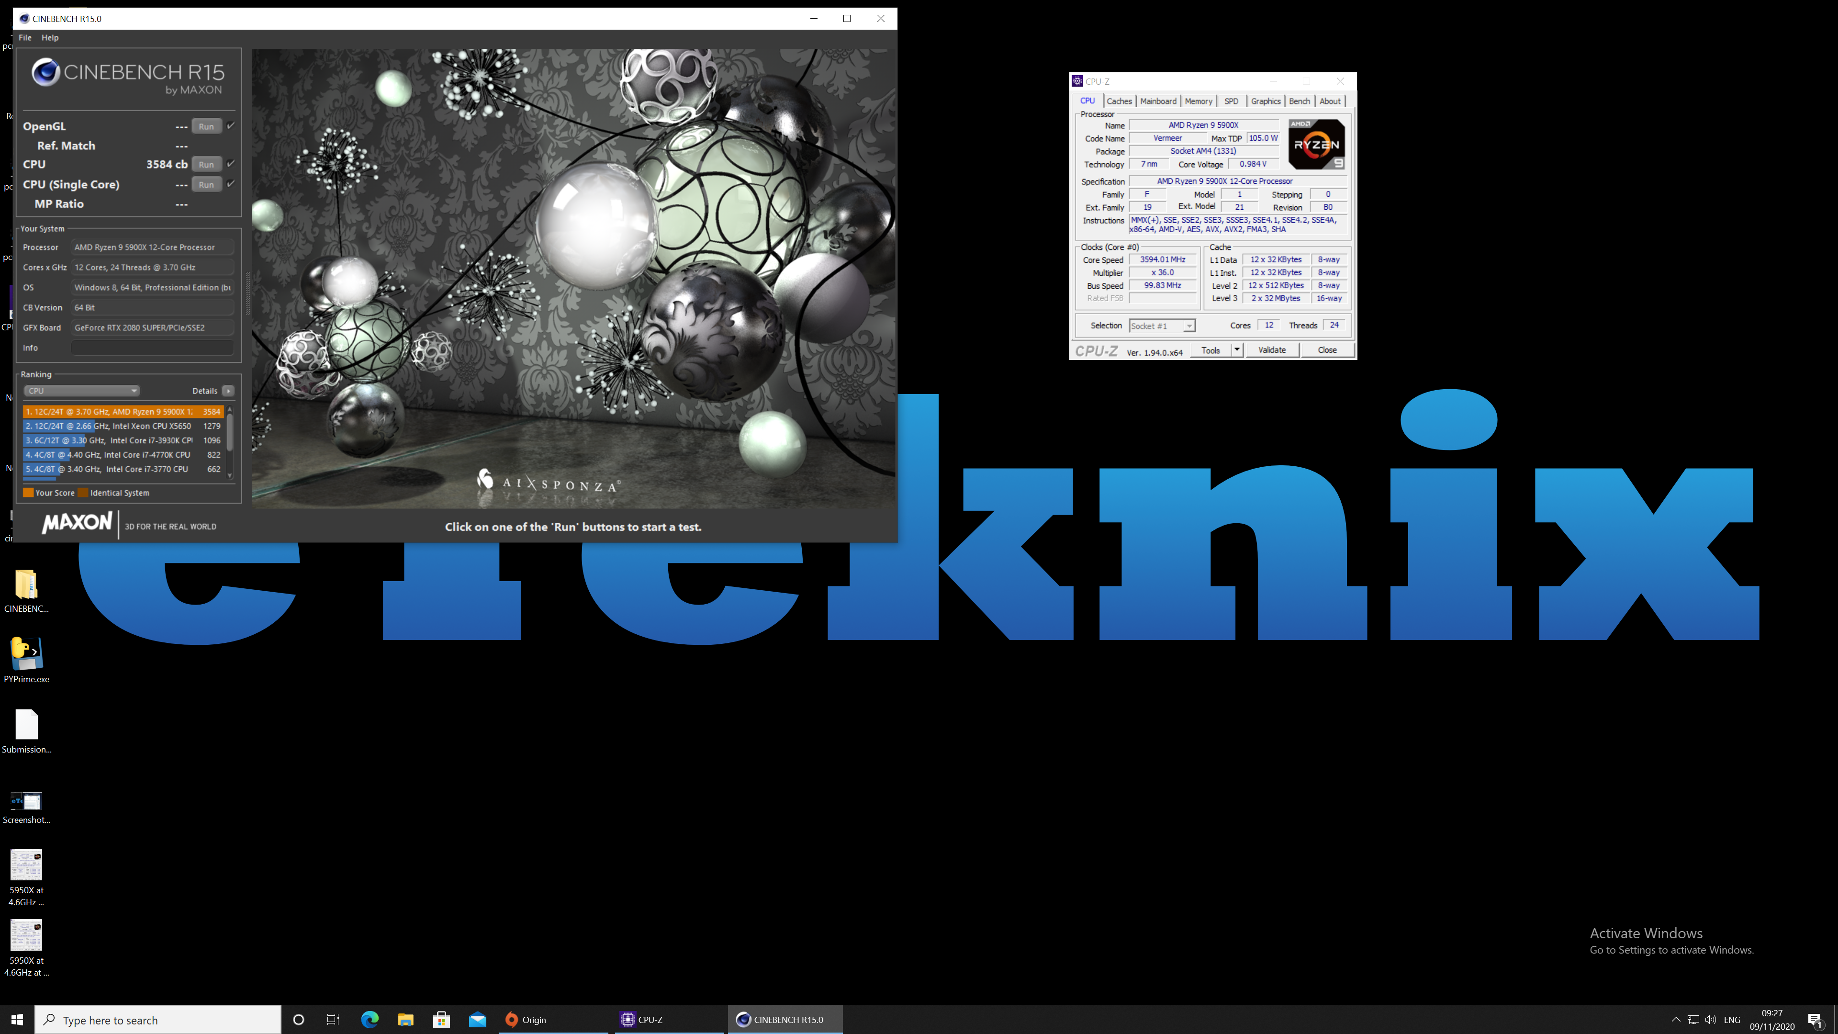Switch to CPU-Z taskbar button

[x=669, y=1020]
